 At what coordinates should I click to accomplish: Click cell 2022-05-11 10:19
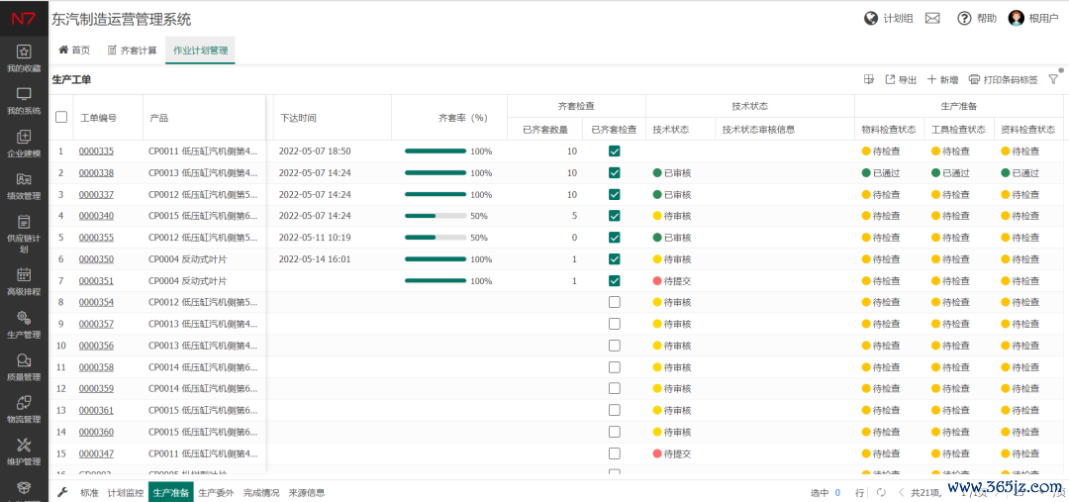click(315, 238)
